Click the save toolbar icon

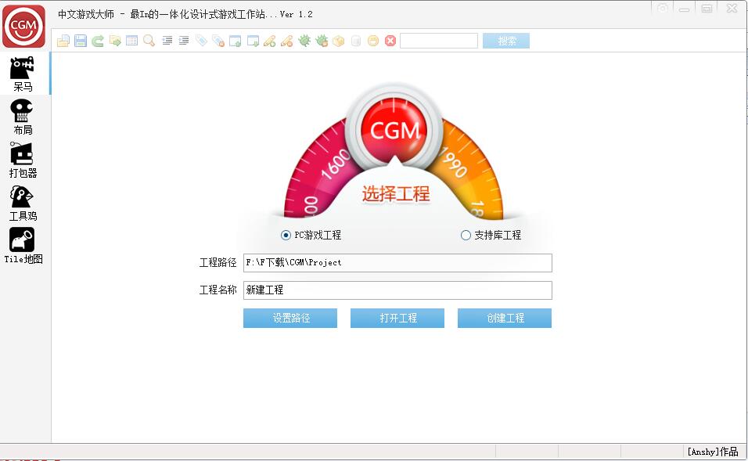click(x=81, y=41)
